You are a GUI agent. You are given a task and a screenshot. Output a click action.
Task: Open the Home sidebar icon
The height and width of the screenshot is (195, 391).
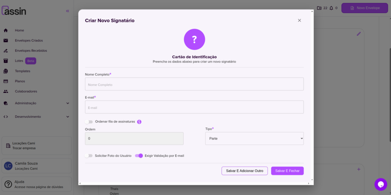pos(5,30)
